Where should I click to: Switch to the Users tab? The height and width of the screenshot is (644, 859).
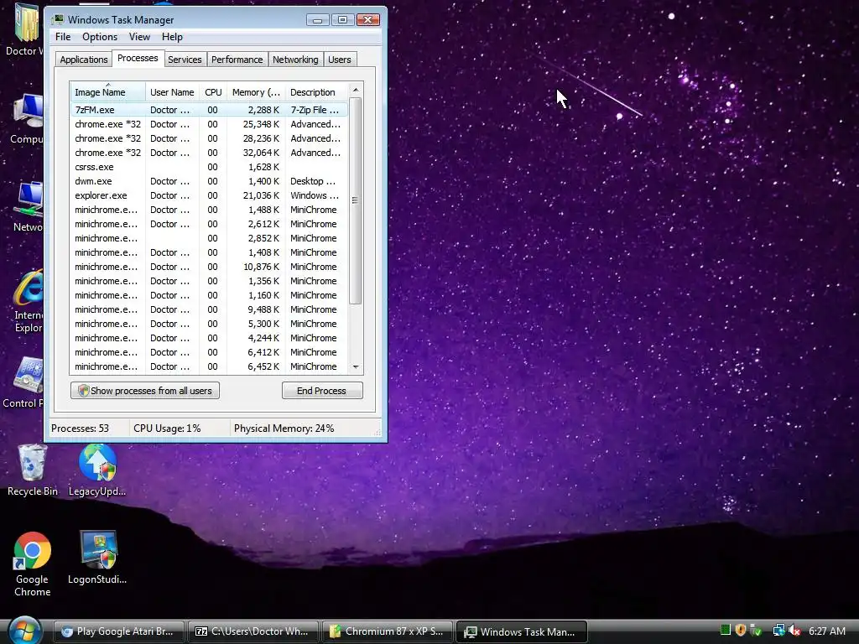tap(340, 60)
